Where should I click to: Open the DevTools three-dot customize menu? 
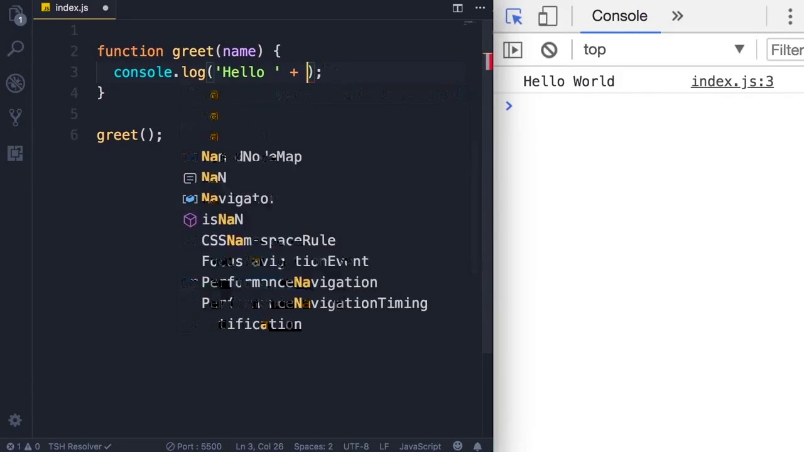coord(790,16)
